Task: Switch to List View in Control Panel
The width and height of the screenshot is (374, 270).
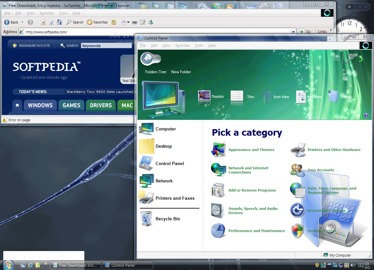Action: pos(309,97)
